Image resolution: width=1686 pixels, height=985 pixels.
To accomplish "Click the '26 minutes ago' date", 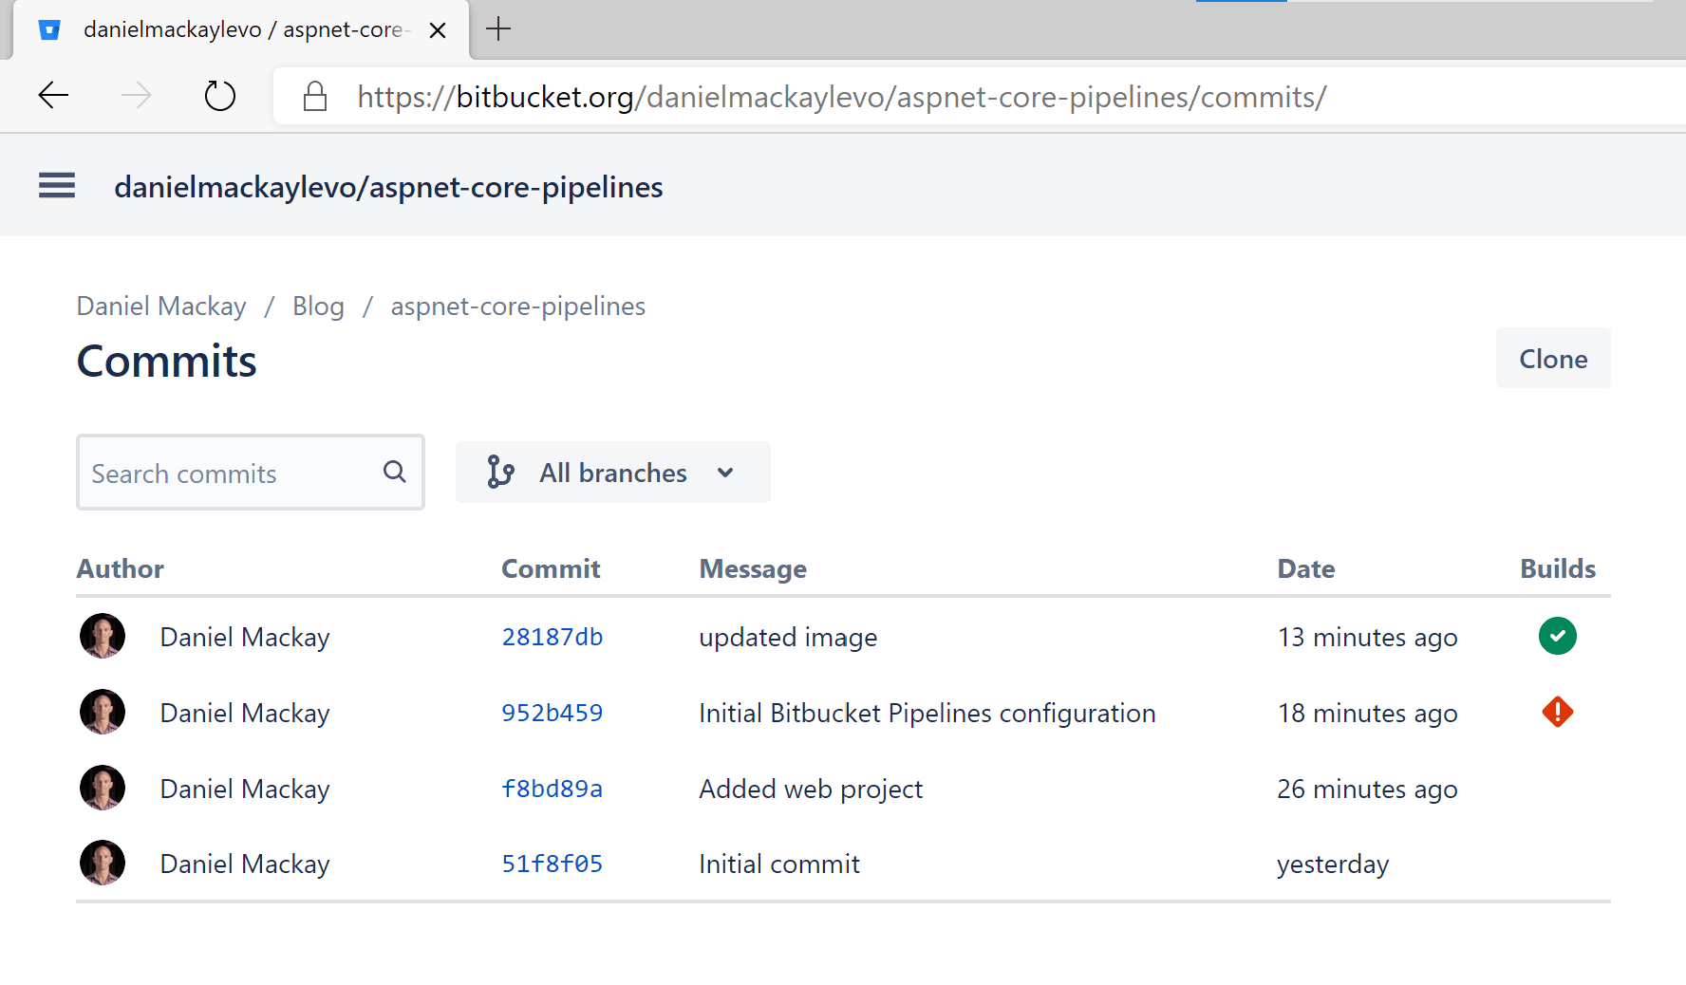I will point(1367,789).
